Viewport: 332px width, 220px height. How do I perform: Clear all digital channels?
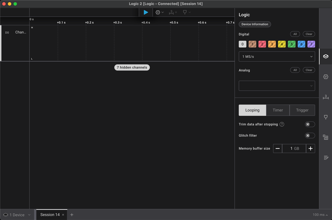coord(309,34)
